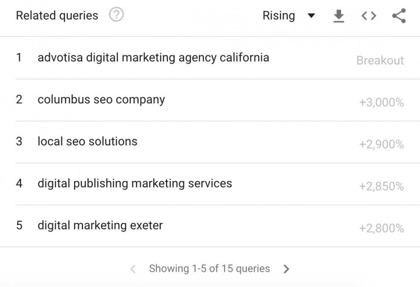This screenshot has height=287, width=420.
Task: Open the Rising sort dropdown
Action: point(279,16)
